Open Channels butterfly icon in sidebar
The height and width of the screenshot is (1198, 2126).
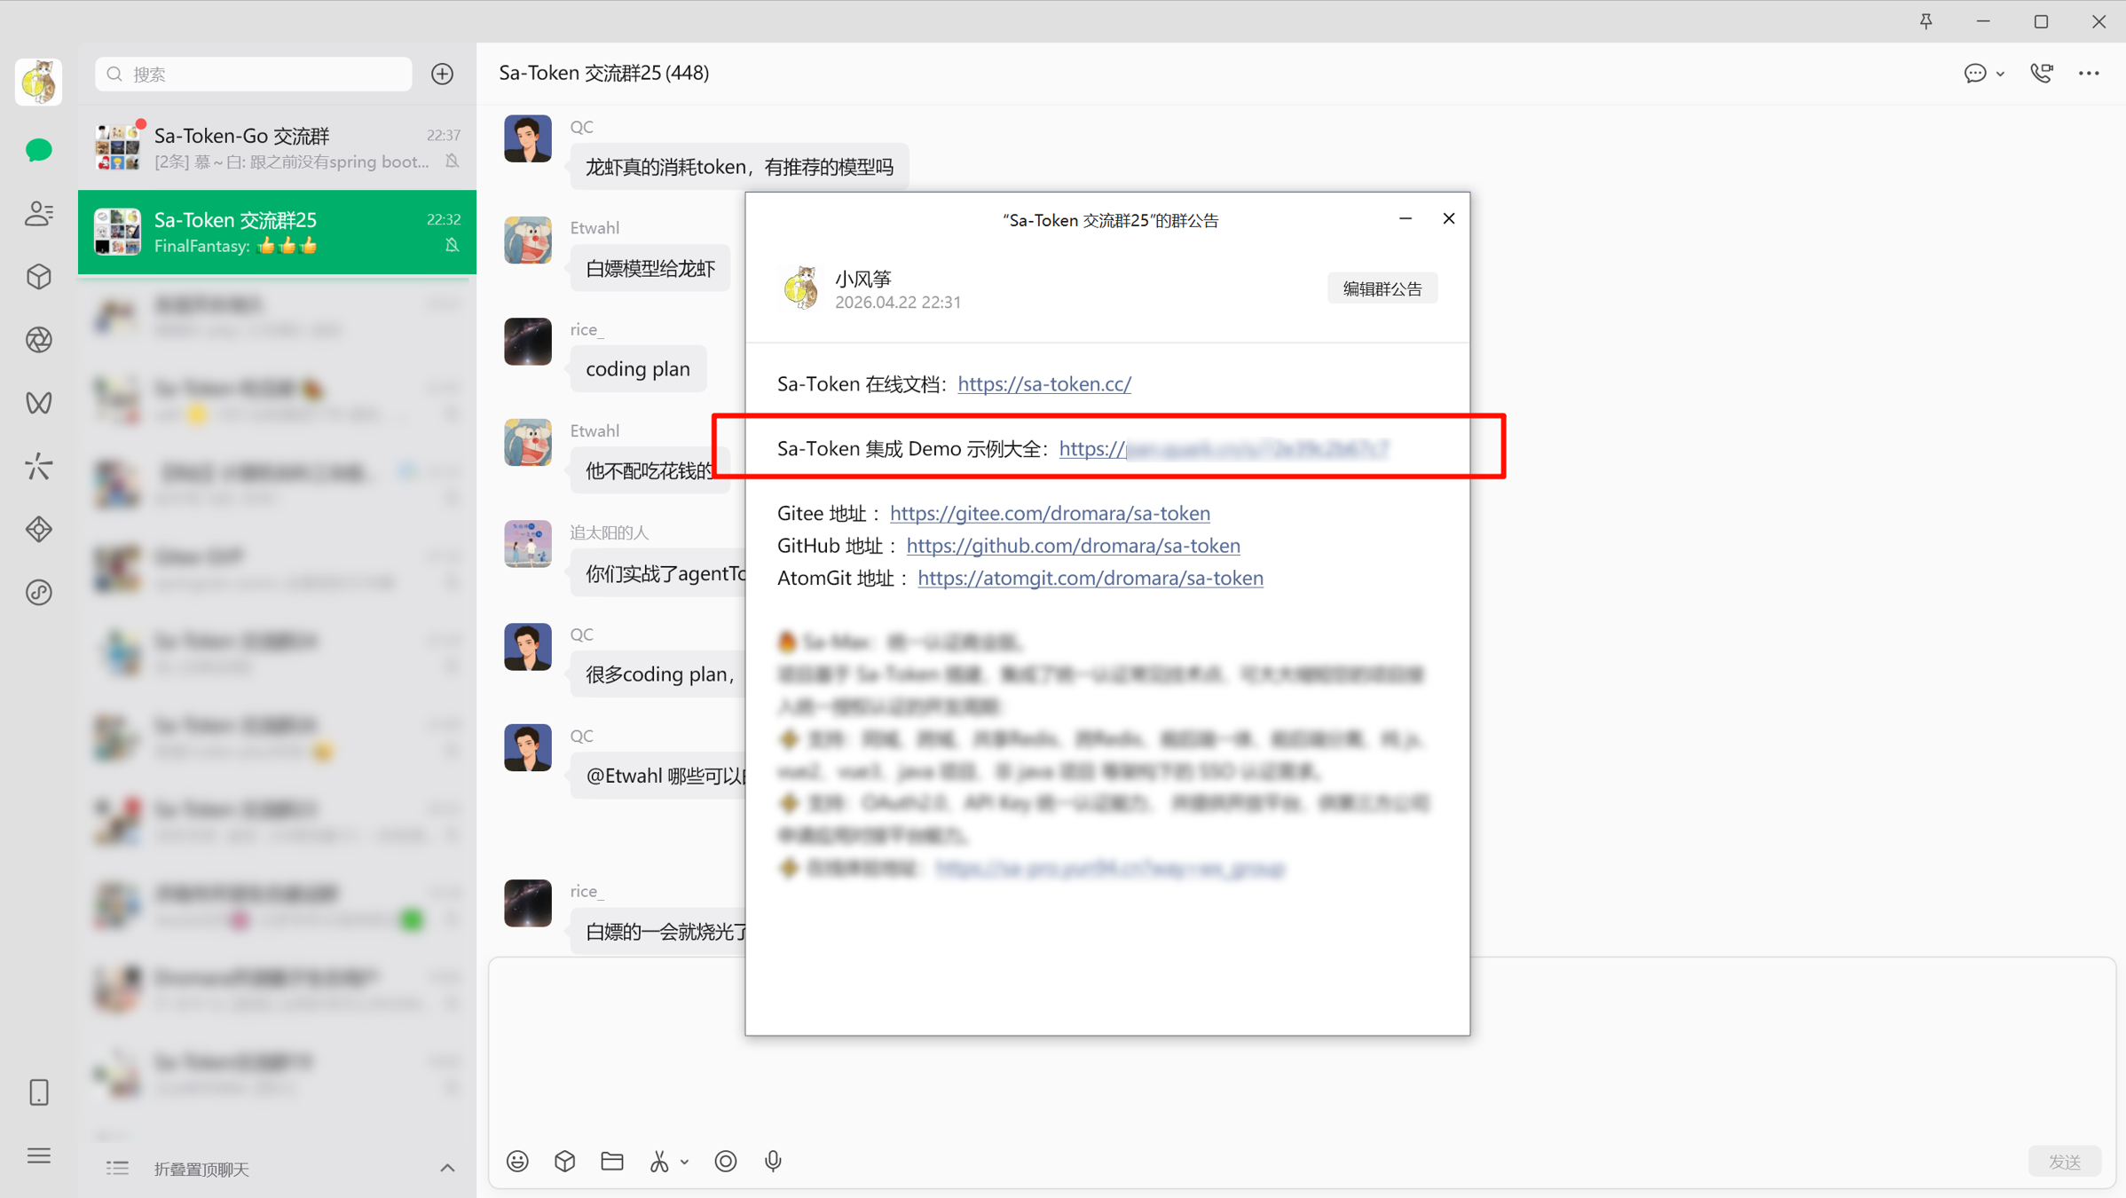coord(38,403)
